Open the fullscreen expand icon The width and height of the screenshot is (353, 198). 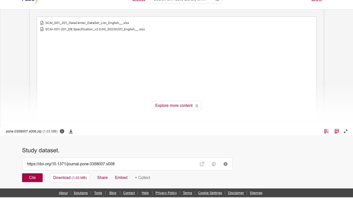pos(346,131)
